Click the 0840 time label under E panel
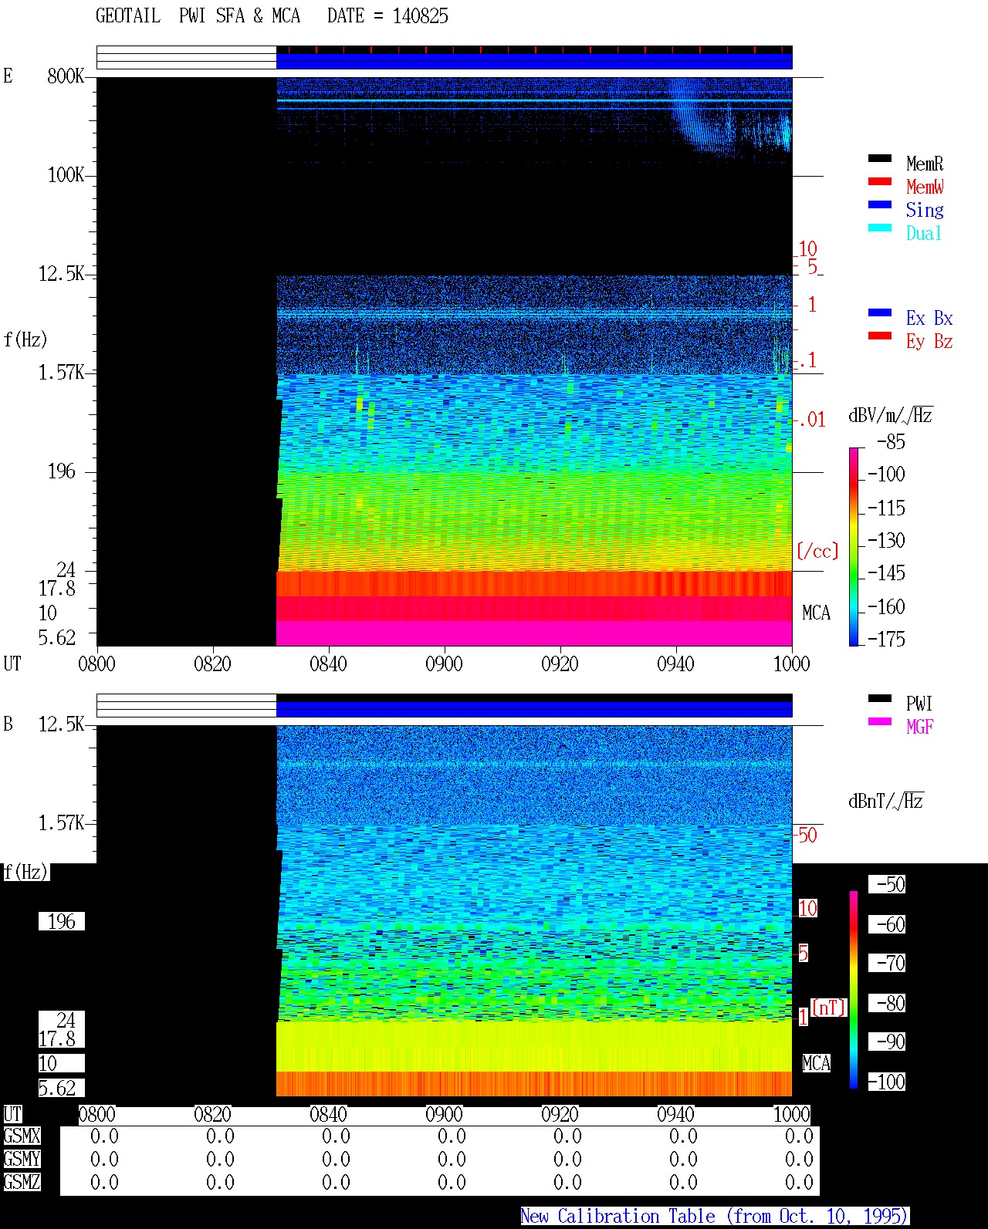The width and height of the screenshot is (988, 1229). point(328,664)
